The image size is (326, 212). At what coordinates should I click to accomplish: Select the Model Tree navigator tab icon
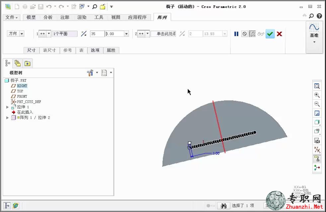8,63
